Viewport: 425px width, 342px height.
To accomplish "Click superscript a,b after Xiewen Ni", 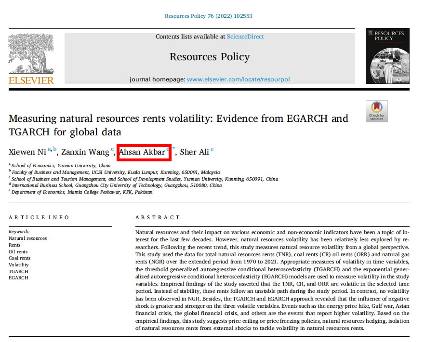I will click(x=53, y=150).
